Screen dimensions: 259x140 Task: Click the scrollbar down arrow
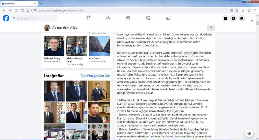pos(257,138)
